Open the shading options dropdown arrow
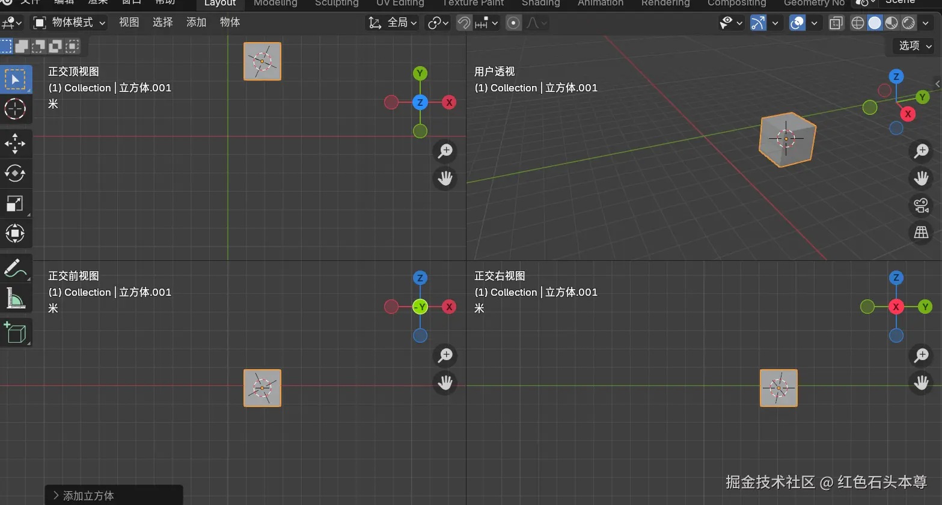Screen dimensions: 942x505 click(x=925, y=23)
